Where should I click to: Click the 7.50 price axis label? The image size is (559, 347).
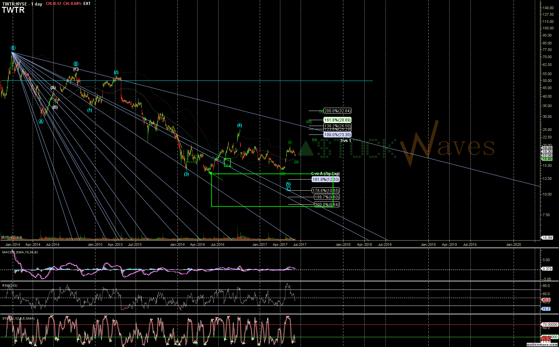click(546, 215)
